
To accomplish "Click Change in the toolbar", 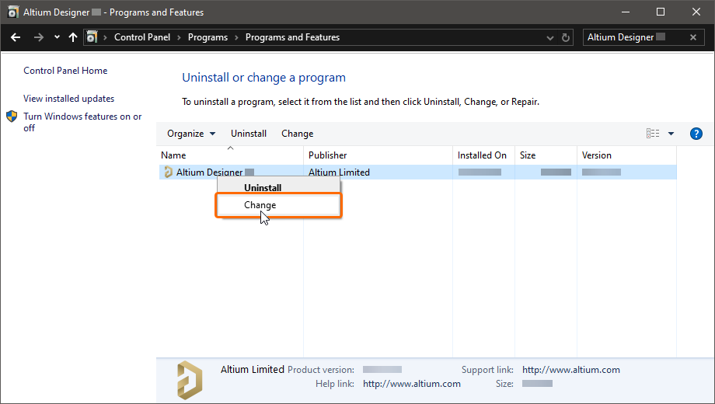I will click(298, 134).
